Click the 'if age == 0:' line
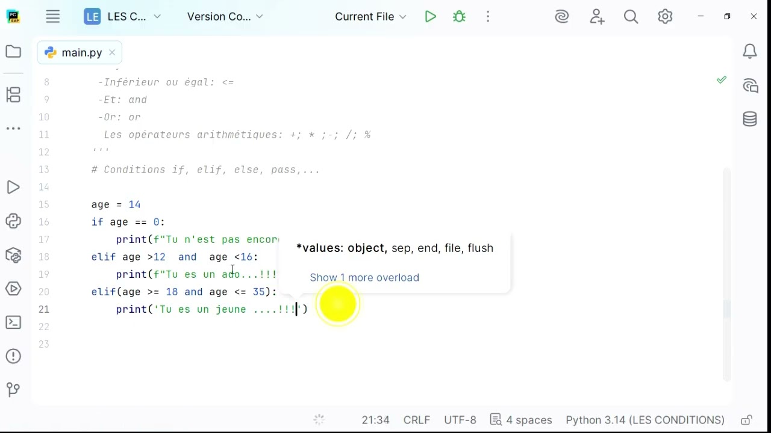771x433 pixels. pyautogui.click(x=128, y=222)
